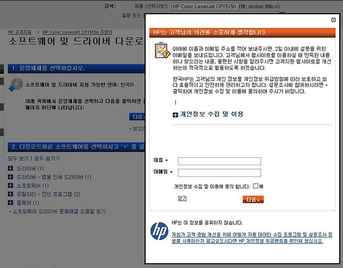Click section header 1. 운영체제를 선택하십시오
343x268 pixels.
76,69
